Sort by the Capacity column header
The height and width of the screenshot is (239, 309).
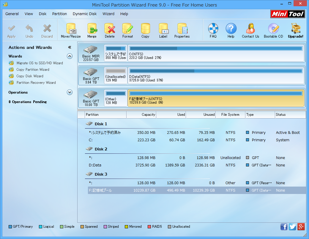point(141,115)
